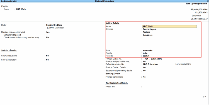Image resolution: width=209 pixels, height=105 pixels.
Task: Click the credit balance 1,22,200.00 Cr
Action: (x=201, y=12)
